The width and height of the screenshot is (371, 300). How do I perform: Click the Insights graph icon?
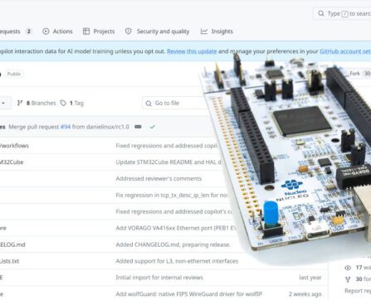pos(204,31)
